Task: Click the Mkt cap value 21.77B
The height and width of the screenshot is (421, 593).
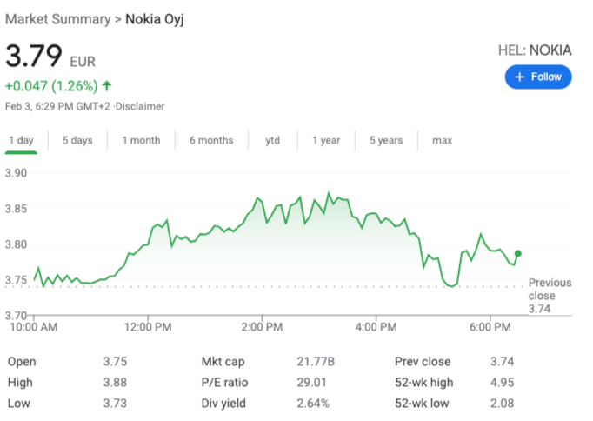Action: tap(316, 361)
